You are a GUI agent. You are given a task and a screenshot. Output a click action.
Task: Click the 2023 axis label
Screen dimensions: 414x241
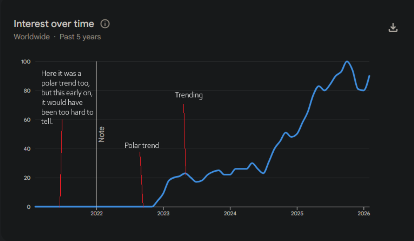pos(164,213)
